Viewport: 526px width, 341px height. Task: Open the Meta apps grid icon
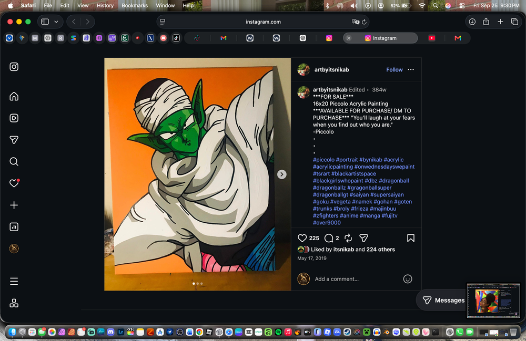(14, 303)
